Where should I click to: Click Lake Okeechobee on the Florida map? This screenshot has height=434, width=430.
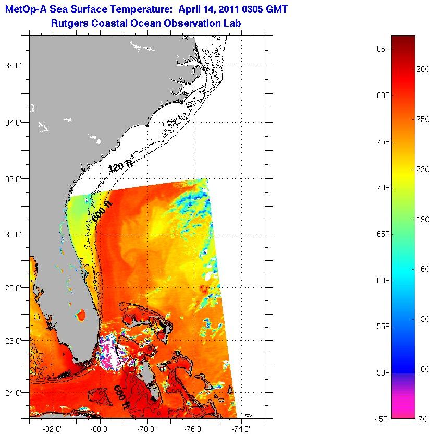click(81, 315)
